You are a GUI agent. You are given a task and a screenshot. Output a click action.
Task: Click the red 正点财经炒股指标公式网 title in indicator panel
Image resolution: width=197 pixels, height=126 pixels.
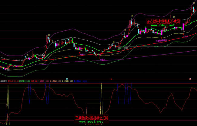point(91,118)
